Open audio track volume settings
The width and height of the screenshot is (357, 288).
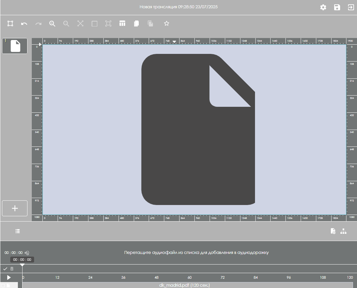[27, 253]
